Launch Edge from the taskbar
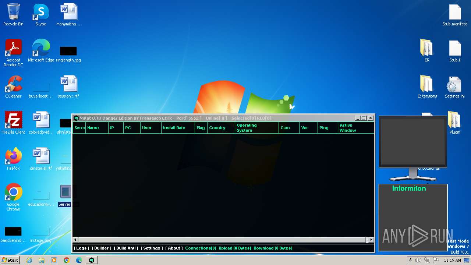Image resolution: width=471 pixels, height=265 pixels. (79, 260)
